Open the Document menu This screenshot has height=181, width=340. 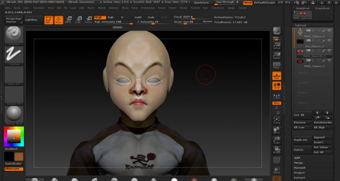pyautogui.click(x=39, y=8)
